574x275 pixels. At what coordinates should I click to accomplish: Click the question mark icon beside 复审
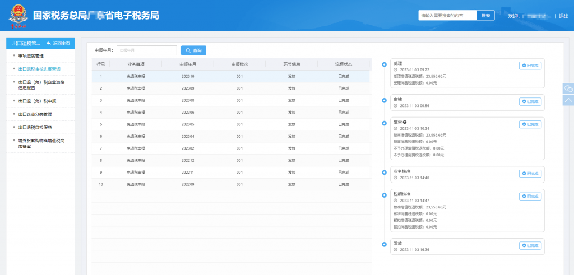click(x=405, y=122)
